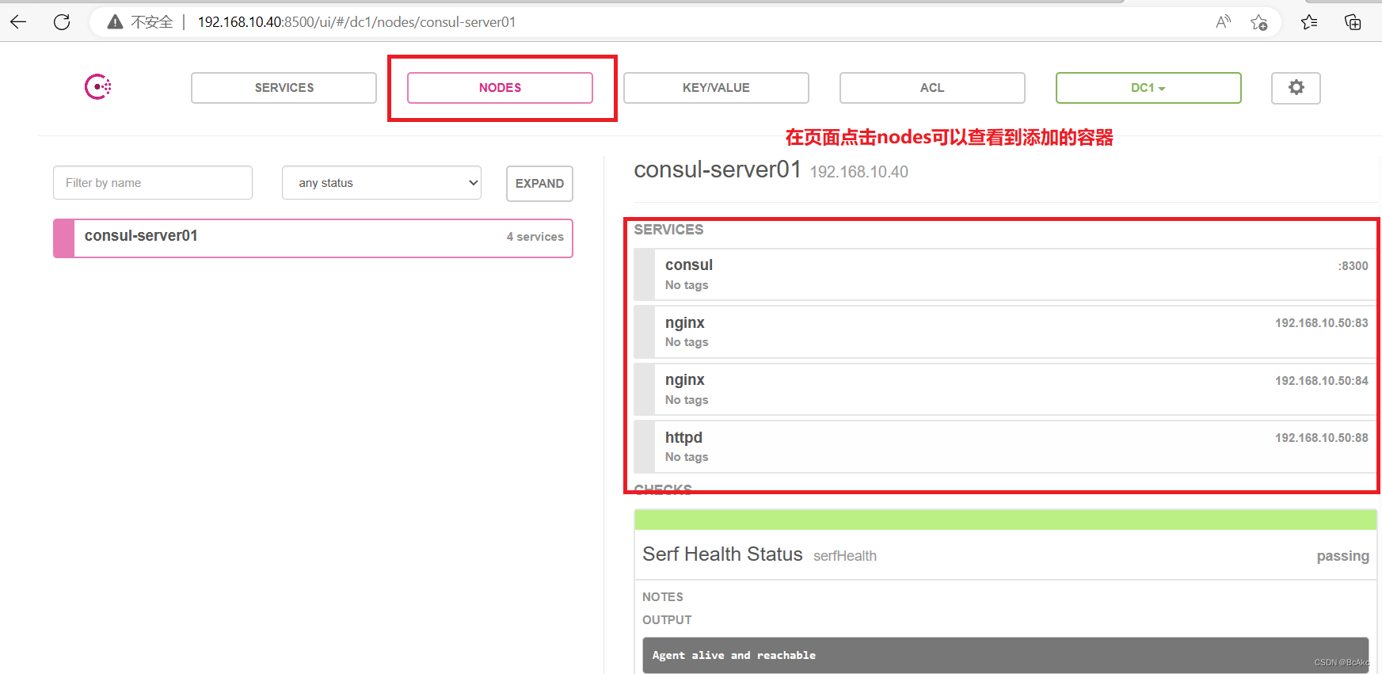Click the 192.168.10.40 node address text

pyautogui.click(x=859, y=172)
